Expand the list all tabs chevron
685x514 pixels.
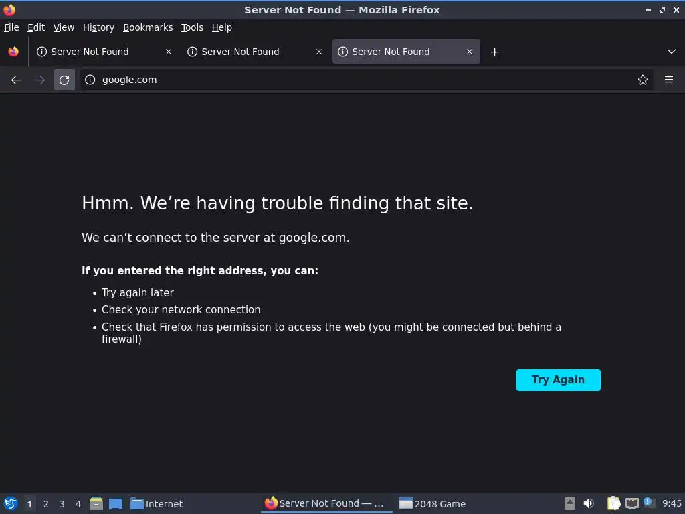(x=672, y=52)
